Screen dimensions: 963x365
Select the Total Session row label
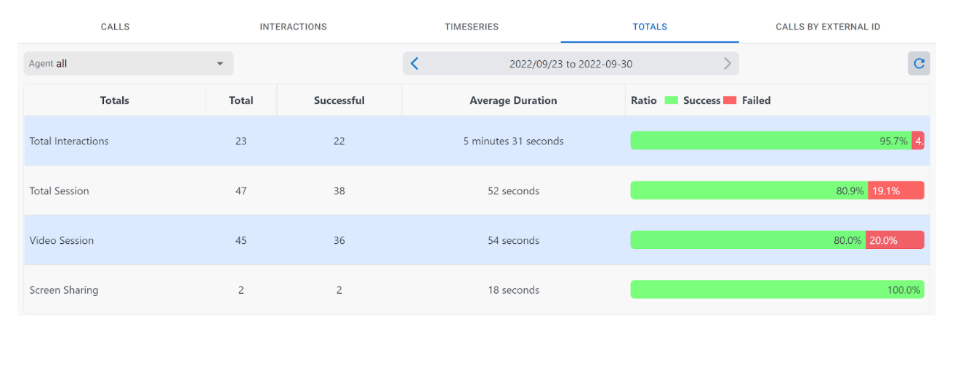(60, 191)
